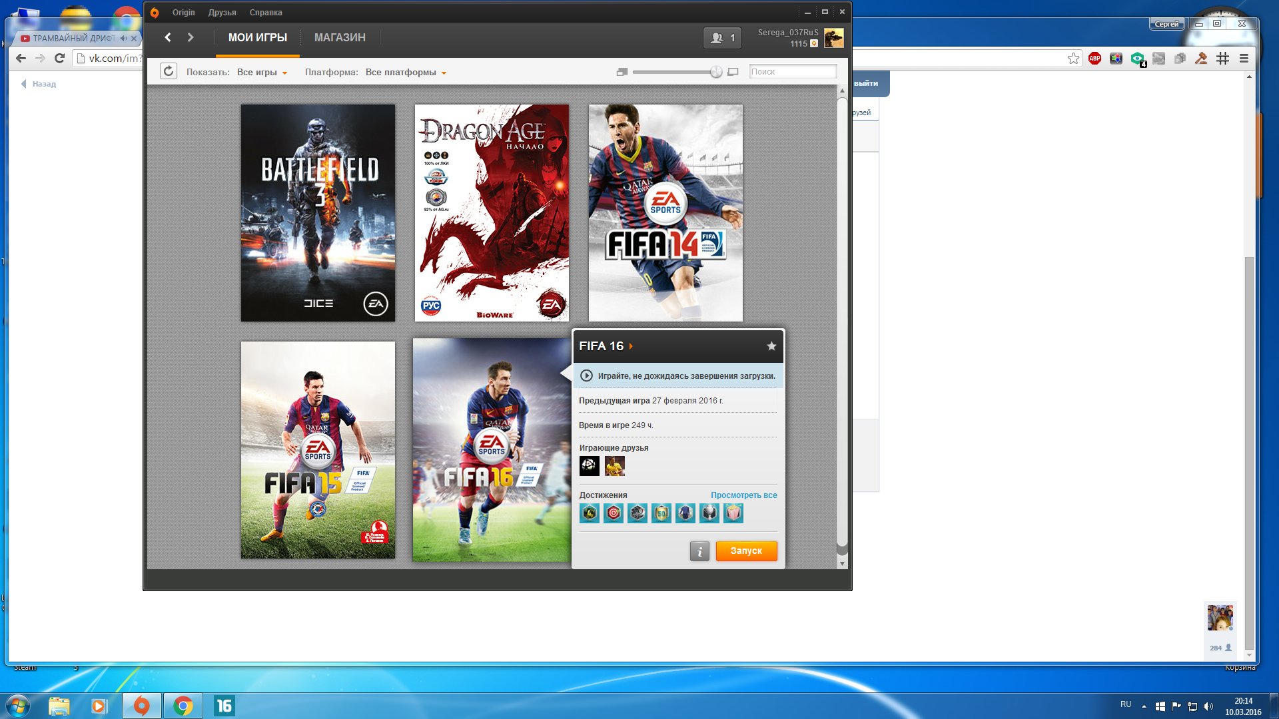Expand the Все платформы platform dropdown

[406, 72]
